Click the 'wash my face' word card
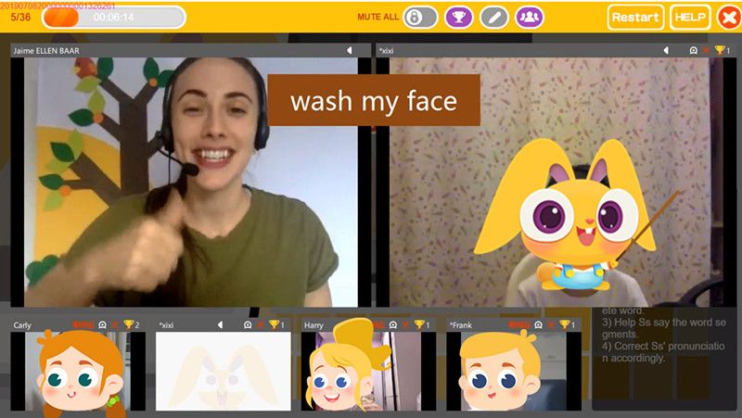Viewport: 742px width, 418px height. click(374, 100)
